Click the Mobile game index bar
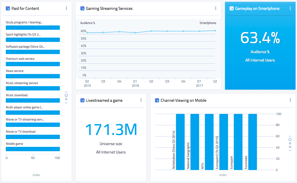 (33, 149)
